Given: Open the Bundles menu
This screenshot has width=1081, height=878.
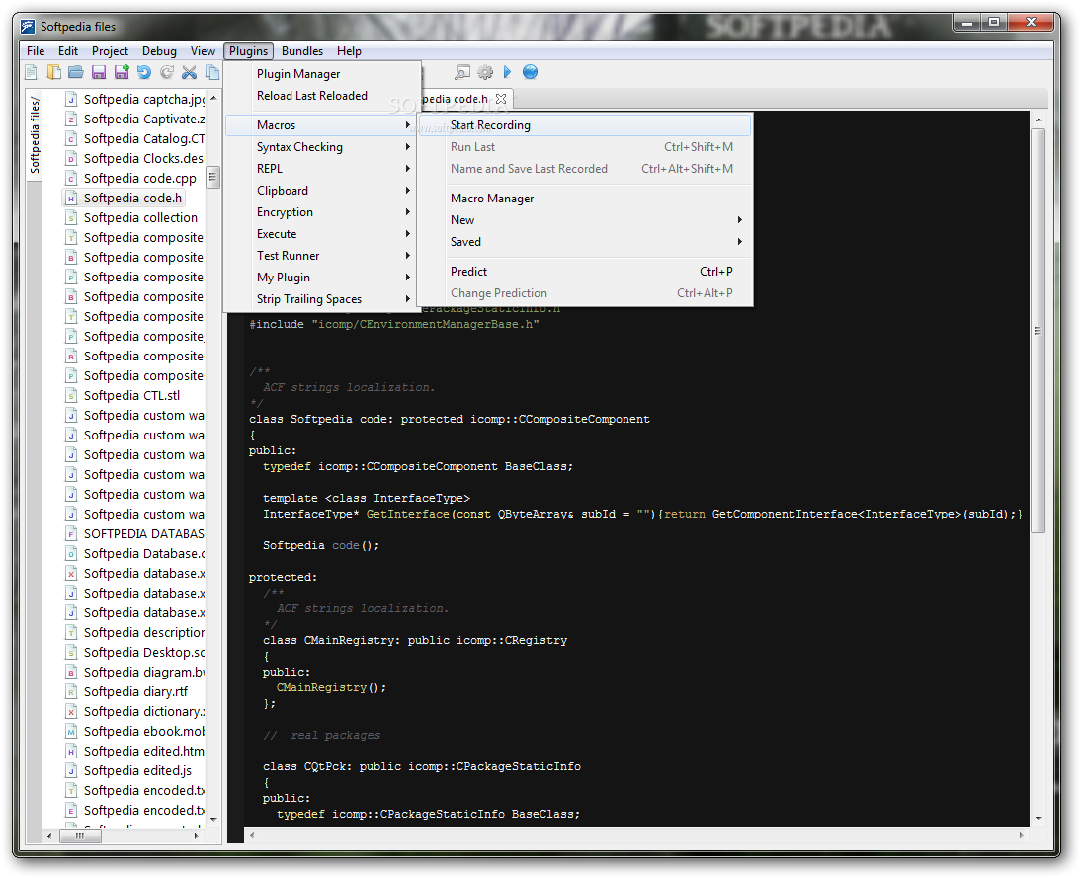Looking at the screenshot, I should coord(302,51).
